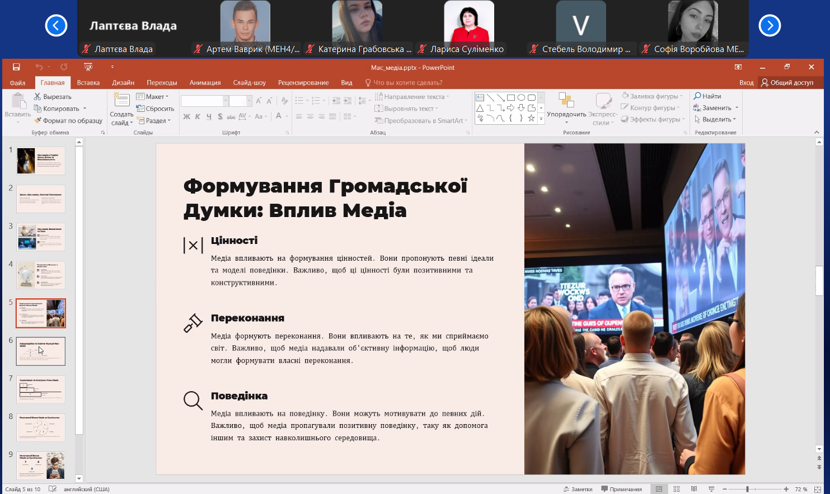Click the Общий доступ share button

point(787,83)
